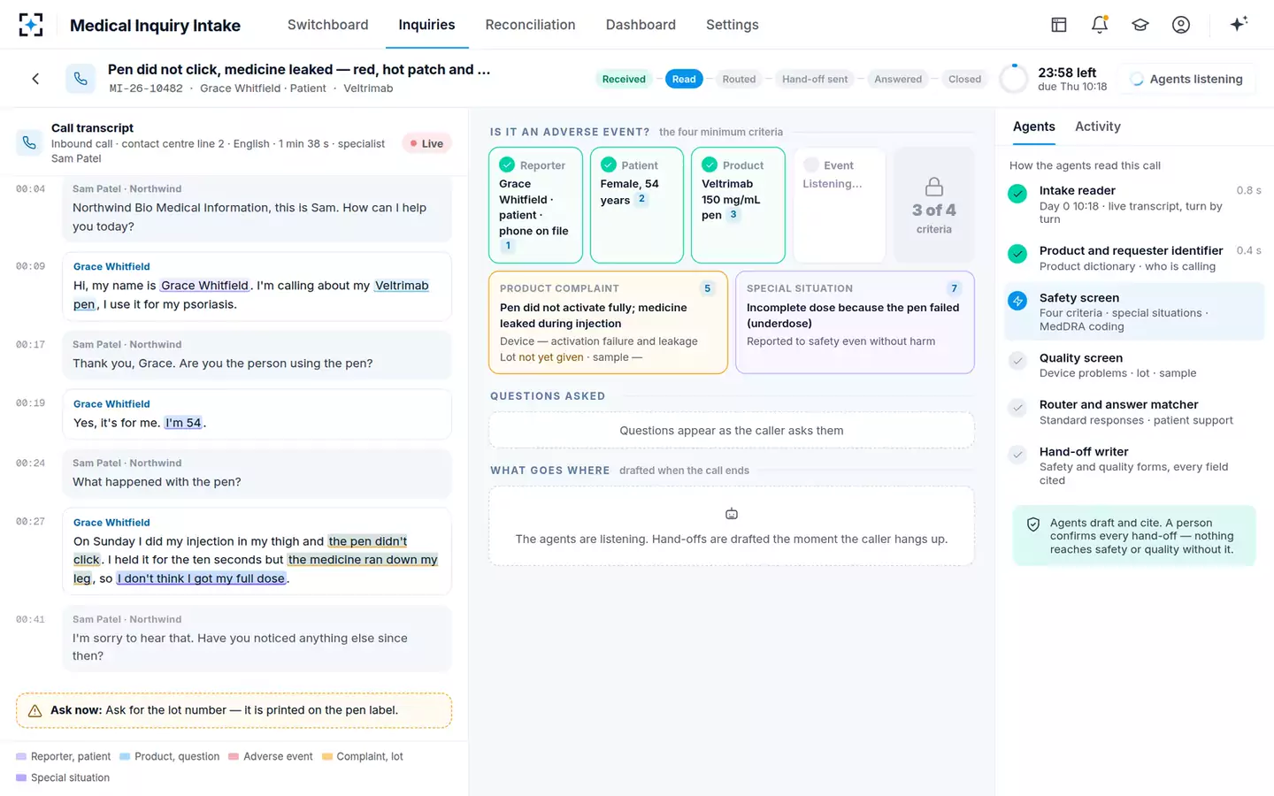
Task: Expand the Hand-off writer agent row
Action: click(1134, 465)
